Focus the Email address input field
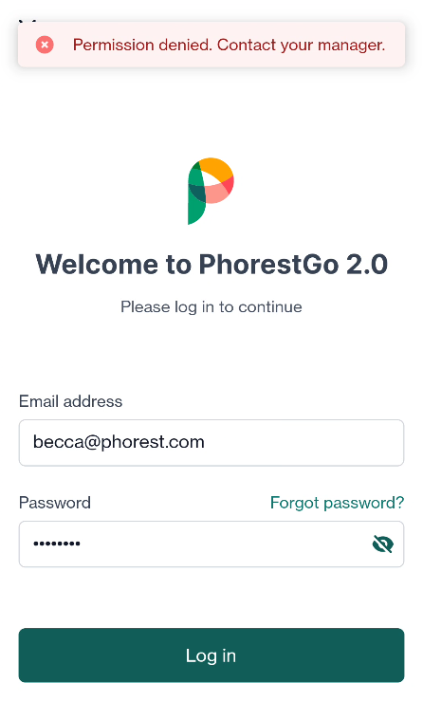The image size is (423, 701). click(211, 443)
